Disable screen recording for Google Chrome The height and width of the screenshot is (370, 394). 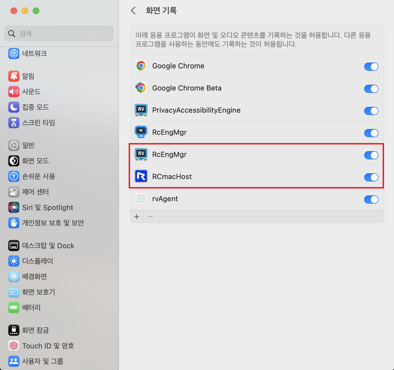pyautogui.click(x=371, y=67)
